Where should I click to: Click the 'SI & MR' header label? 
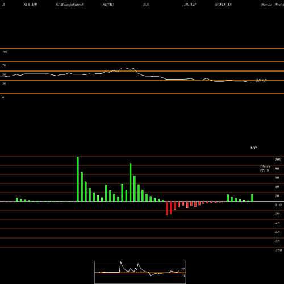coord(30,5)
